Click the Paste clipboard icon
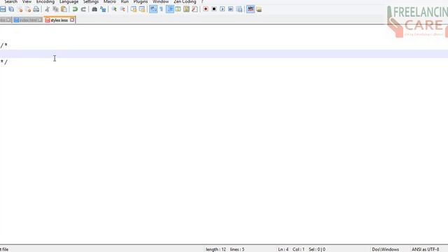Screen dimensions: 448x252 coord(64,9)
